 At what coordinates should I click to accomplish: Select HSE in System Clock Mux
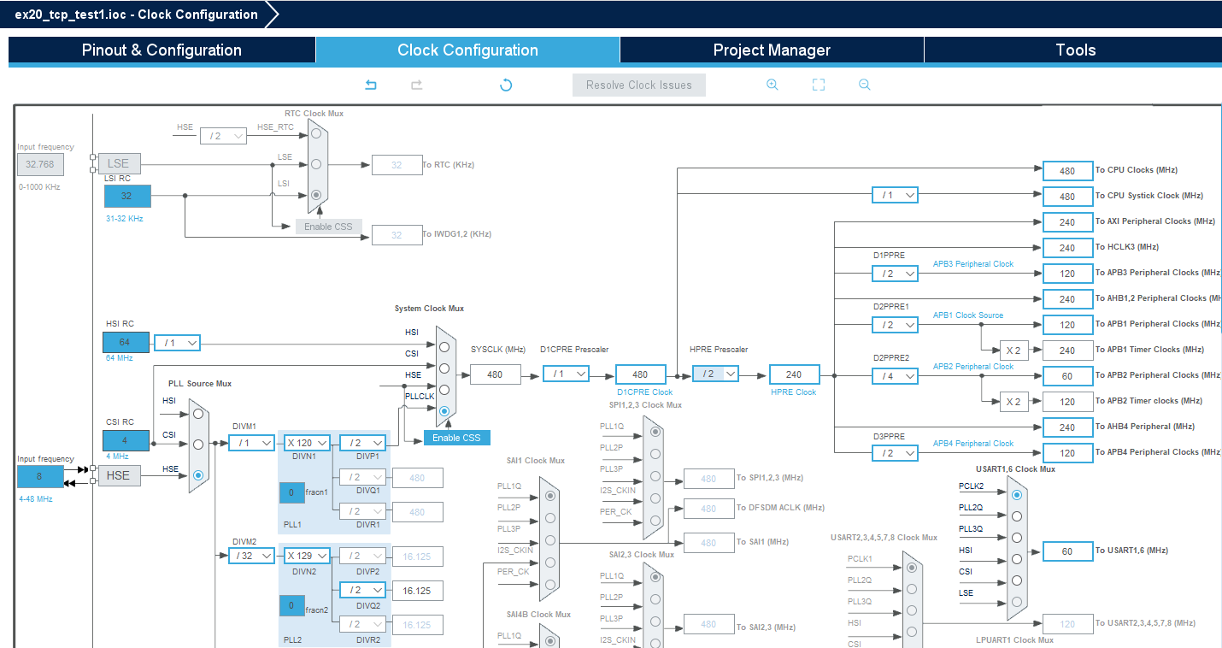pos(444,391)
